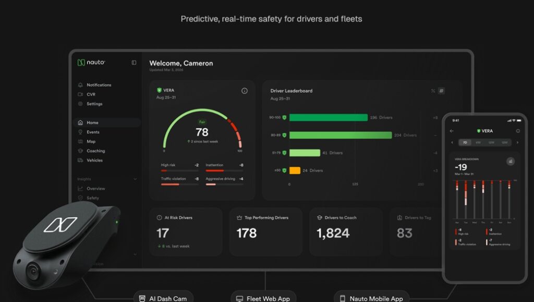
Task: Open Notifications bell in sidebar
Action: [x=80, y=85]
